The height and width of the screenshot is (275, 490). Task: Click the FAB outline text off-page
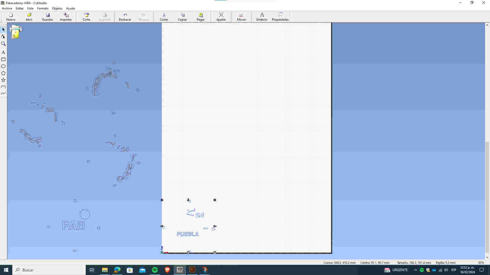click(73, 226)
